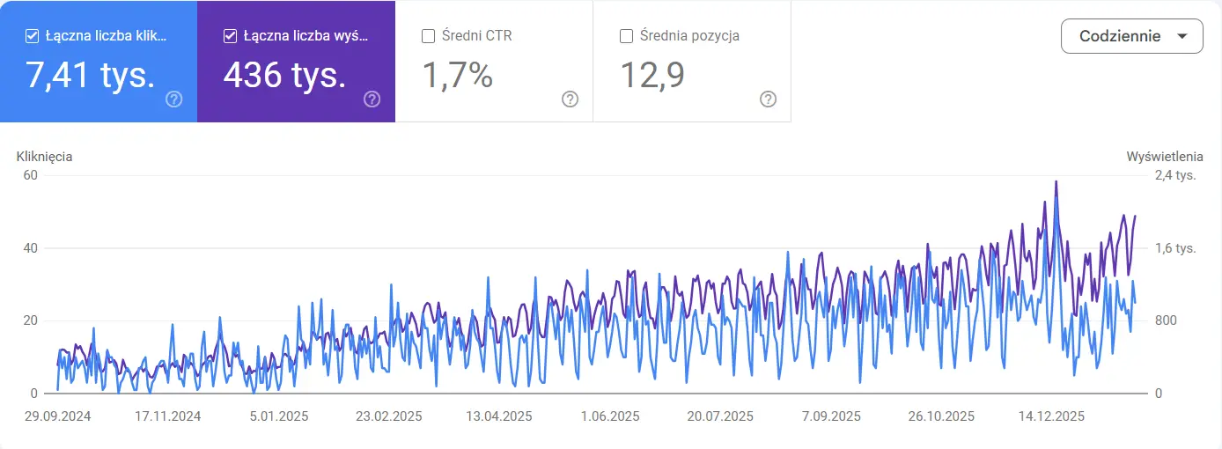Image resolution: width=1222 pixels, height=449 pixels.
Task: Click the 436 tys. impressions value
Action: point(284,76)
